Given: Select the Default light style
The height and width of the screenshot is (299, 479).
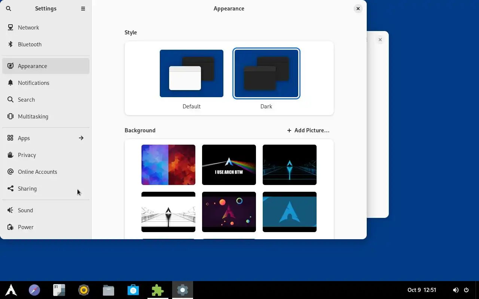Looking at the screenshot, I should (x=192, y=73).
